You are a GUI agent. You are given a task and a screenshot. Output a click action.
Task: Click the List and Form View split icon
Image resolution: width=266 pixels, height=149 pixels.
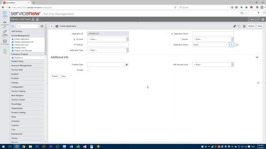pyautogui.click(x=5, y=22)
